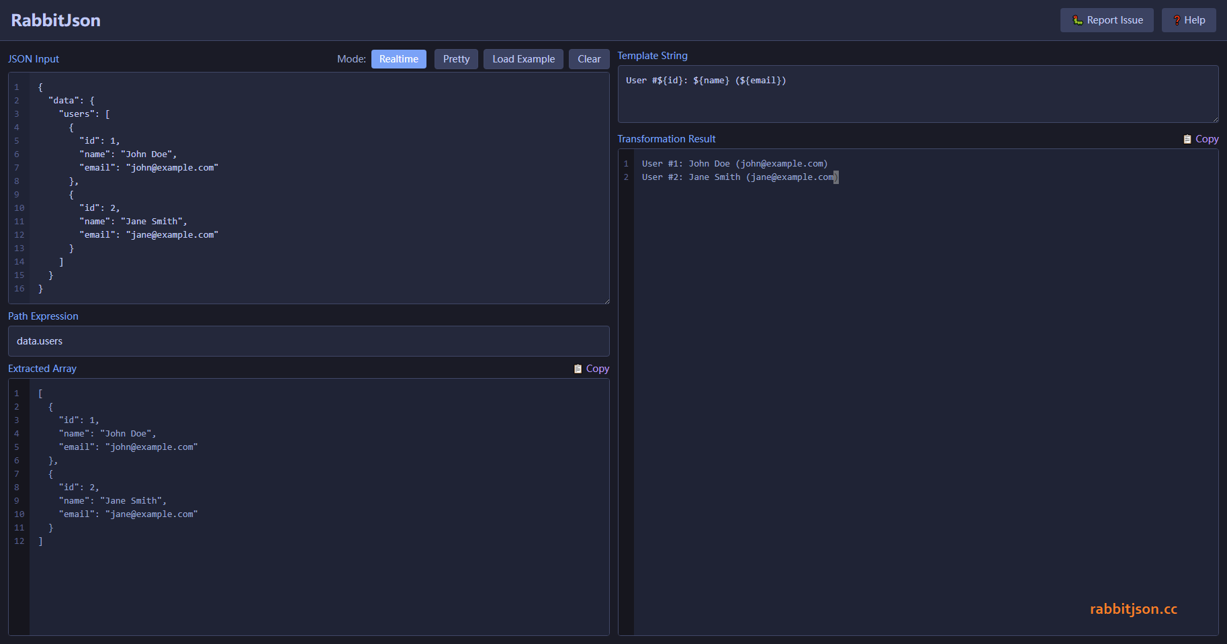
Task: Click the Template String box resize handle
Action: click(x=1215, y=120)
